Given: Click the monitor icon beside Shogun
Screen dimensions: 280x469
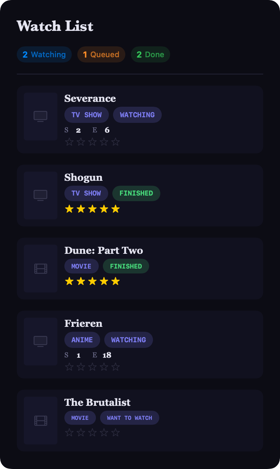Looking at the screenshot, I should click(40, 195).
